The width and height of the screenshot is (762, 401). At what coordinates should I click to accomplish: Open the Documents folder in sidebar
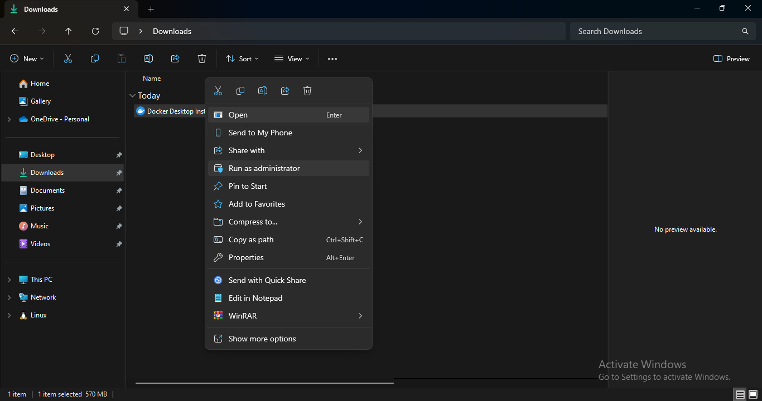tap(47, 190)
